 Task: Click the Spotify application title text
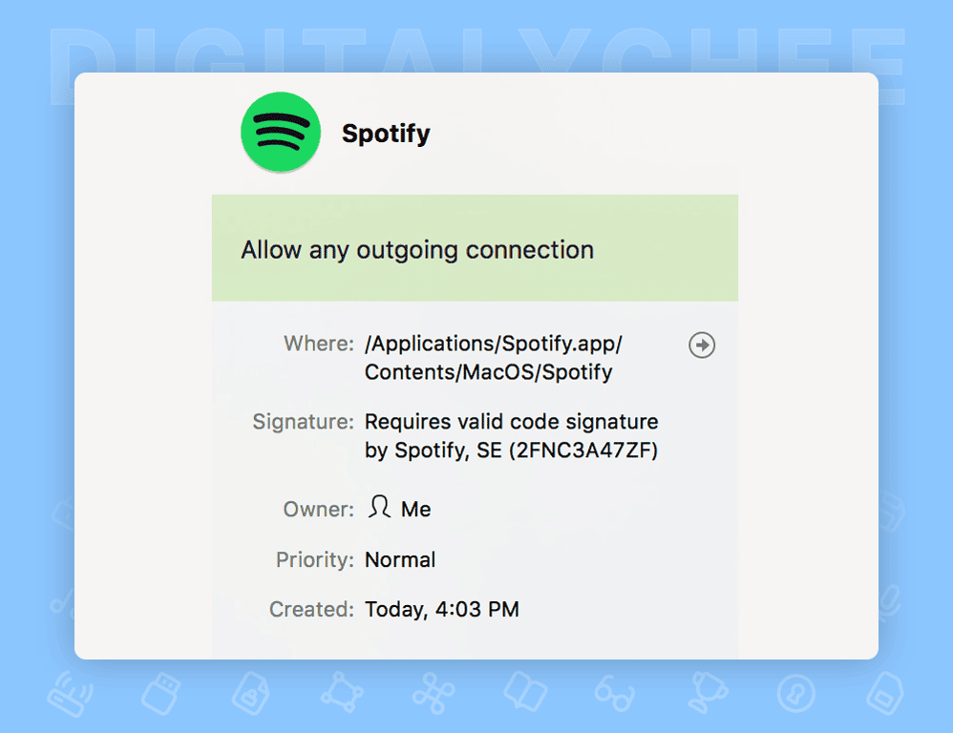[x=386, y=134]
